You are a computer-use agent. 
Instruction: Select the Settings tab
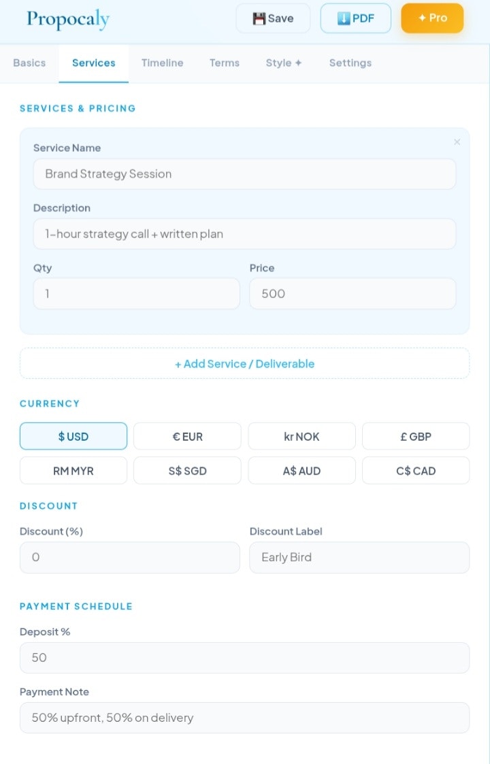click(350, 63)
